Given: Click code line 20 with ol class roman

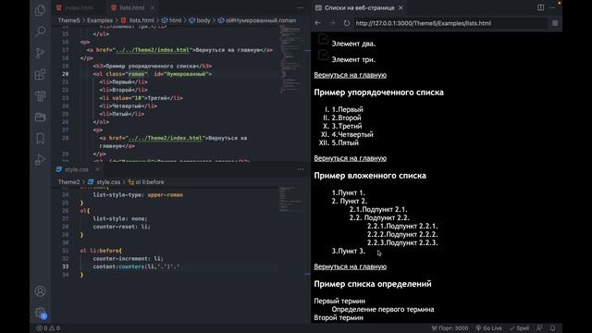Looking at the screenshot, I should click(x=152, y=74).
